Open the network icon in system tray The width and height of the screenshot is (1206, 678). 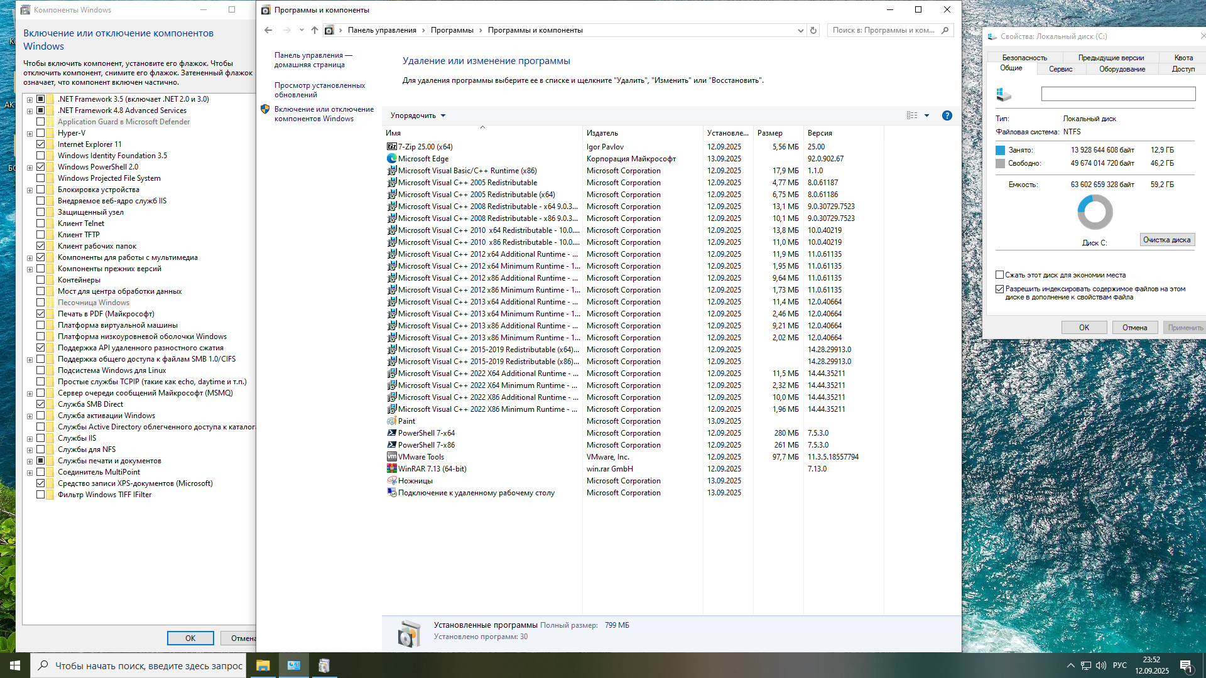tap(1085, 665)
